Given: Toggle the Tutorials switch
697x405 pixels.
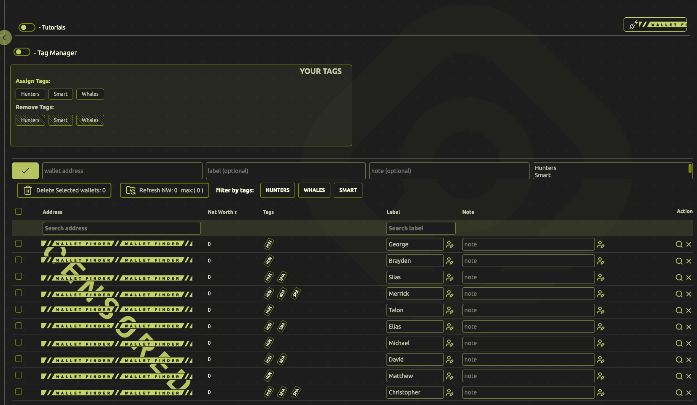Looking at the screenshot, I should click(27, 27).
